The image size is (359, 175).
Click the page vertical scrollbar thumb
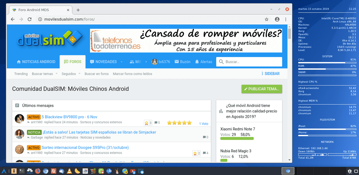click(x=289, y=34)
